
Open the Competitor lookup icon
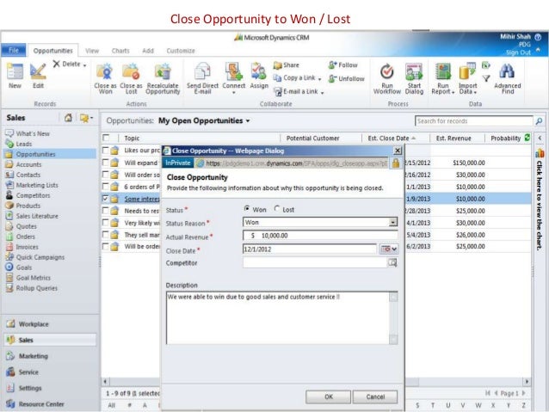point(392,262)
